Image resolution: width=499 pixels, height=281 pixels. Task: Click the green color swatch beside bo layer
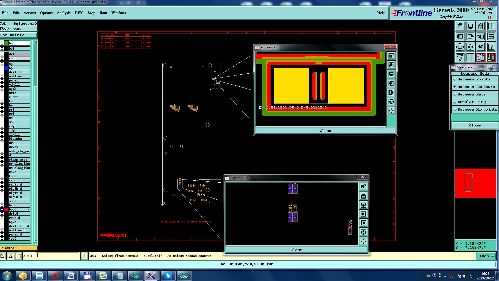6,43
